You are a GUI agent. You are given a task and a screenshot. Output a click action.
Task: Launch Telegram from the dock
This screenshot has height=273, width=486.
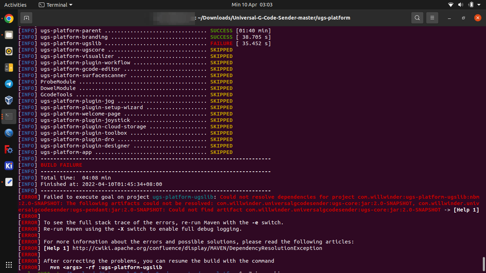coord(9,84)
